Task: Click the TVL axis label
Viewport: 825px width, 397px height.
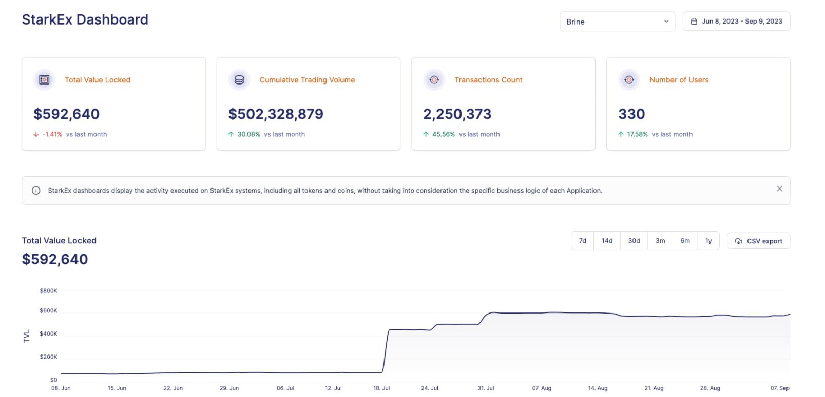Action: (x=27, y=336)
